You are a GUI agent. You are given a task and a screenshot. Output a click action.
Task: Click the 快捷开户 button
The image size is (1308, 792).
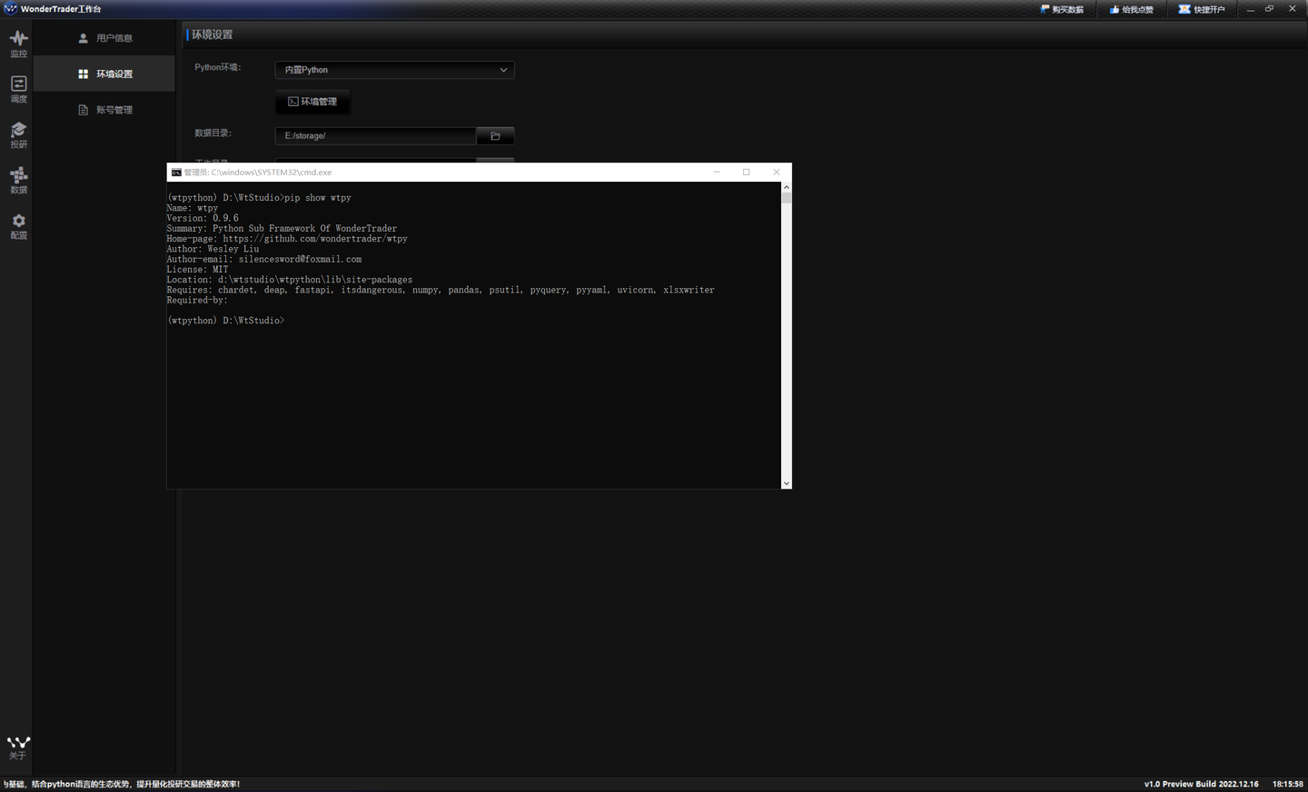[x=1202, y=9]
